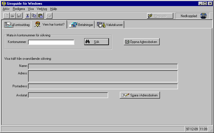Select the Vem har kontot? tab
Image resolution: width=214 pixels, height=133 pixels.
[49, 25]
